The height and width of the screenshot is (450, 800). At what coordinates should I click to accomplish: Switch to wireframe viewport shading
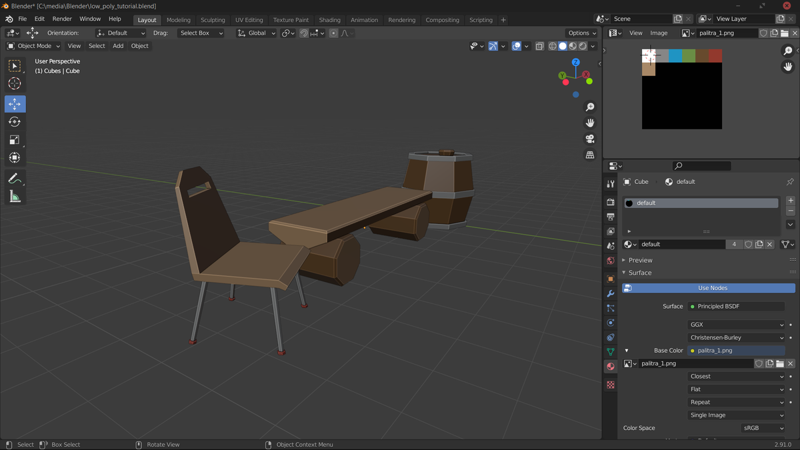553,46
